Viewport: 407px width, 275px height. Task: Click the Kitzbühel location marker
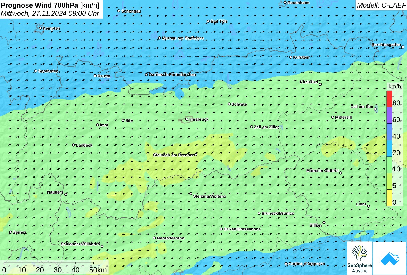coord(320,84)
